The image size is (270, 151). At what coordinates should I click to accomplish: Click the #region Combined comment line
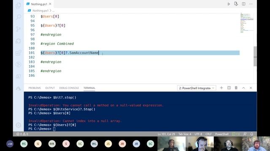click(x=57, y=44)
